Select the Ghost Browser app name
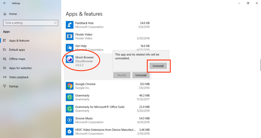This screenshot has width=261, height=138. [x=85, y=57]
